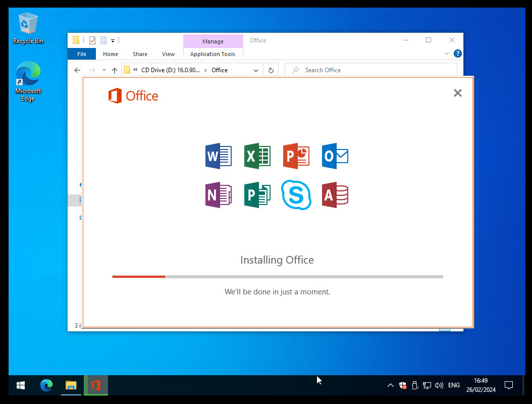532x404 pixels.
Task: Switch to the View ribbon tab
Action: tap(168, 54)
